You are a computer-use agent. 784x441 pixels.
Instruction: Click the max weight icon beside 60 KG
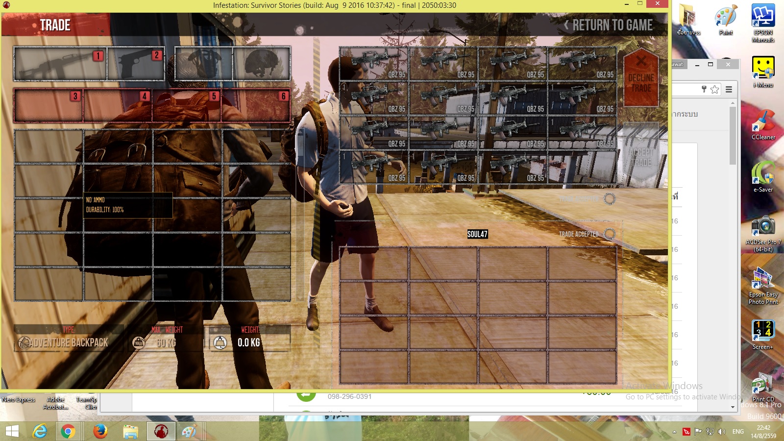point(139,343)
